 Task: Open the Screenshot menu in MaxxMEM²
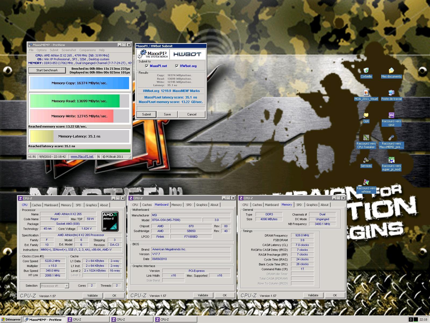pyautogui.click(x=69, y=50)
